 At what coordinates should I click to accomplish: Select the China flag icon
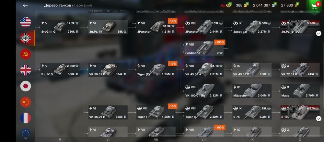point(26,102)
